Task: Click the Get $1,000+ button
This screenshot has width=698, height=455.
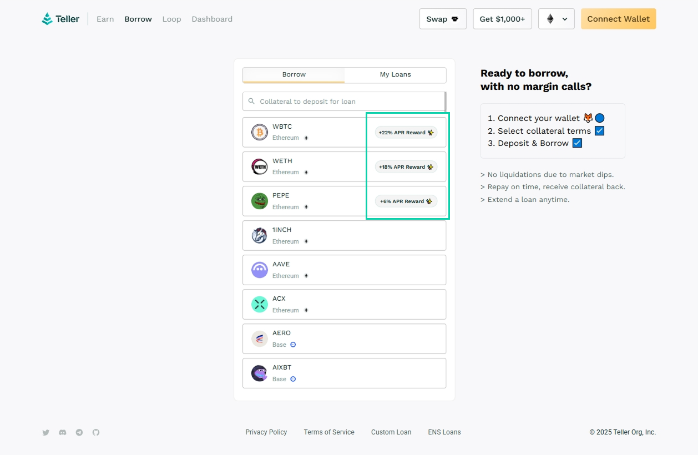Action: (502, 19)
